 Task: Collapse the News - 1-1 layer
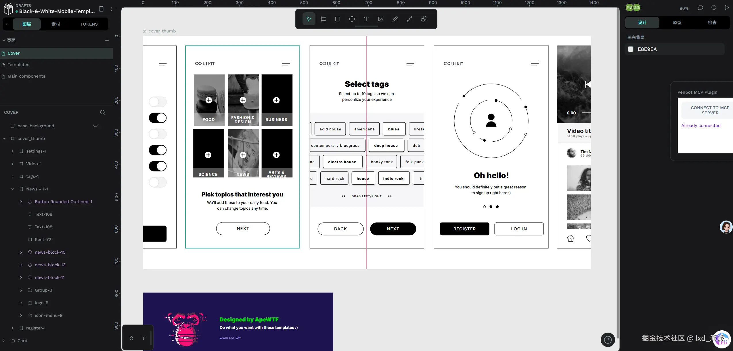coord(12,189)
